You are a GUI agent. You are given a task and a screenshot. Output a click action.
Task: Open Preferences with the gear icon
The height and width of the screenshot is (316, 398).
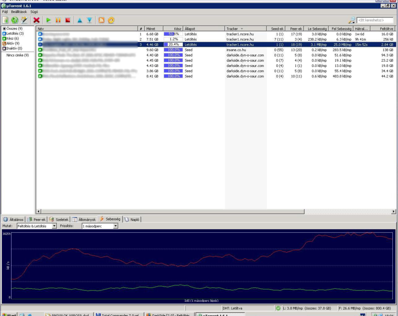click(x=111, y=20)
